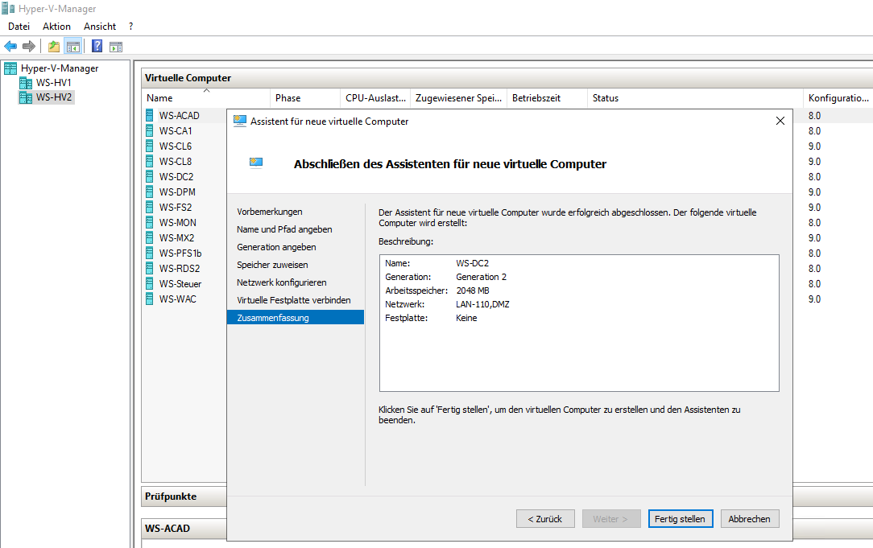This screenshot has height=548, width=873.
Task: Go to Netzwerk konfigurieren step
Action: tap(282, 282)
